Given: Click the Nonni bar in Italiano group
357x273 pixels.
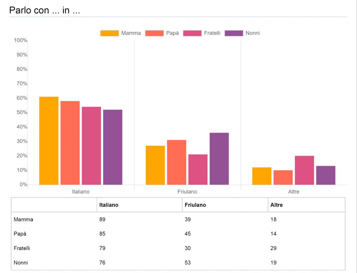Looking at the screenshot, I should [113, 147].
